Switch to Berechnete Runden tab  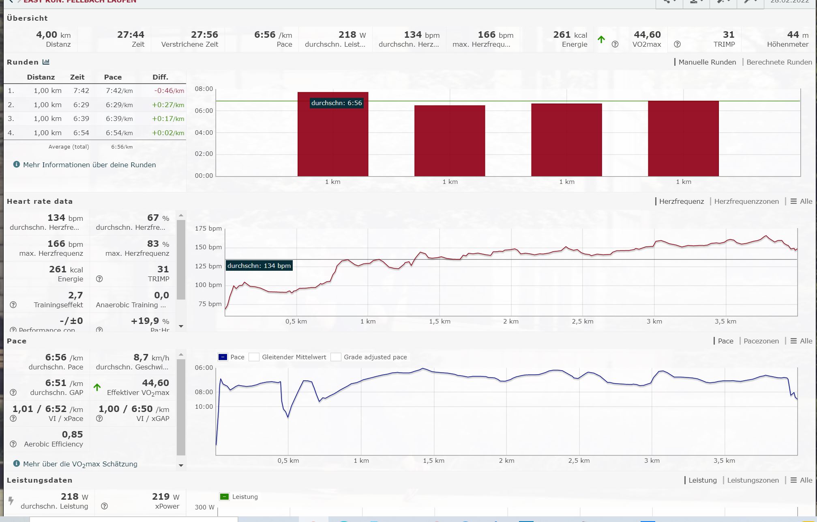(x=779, y=62)
